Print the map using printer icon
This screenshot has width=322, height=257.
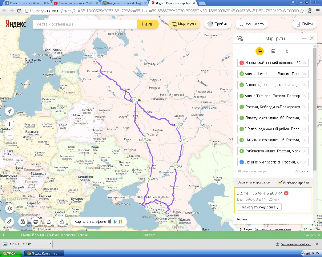[x=36, y=221]
